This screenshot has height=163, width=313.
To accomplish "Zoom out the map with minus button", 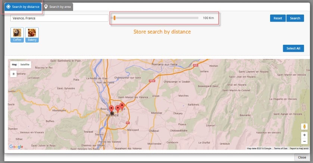I will click(304, 141).
